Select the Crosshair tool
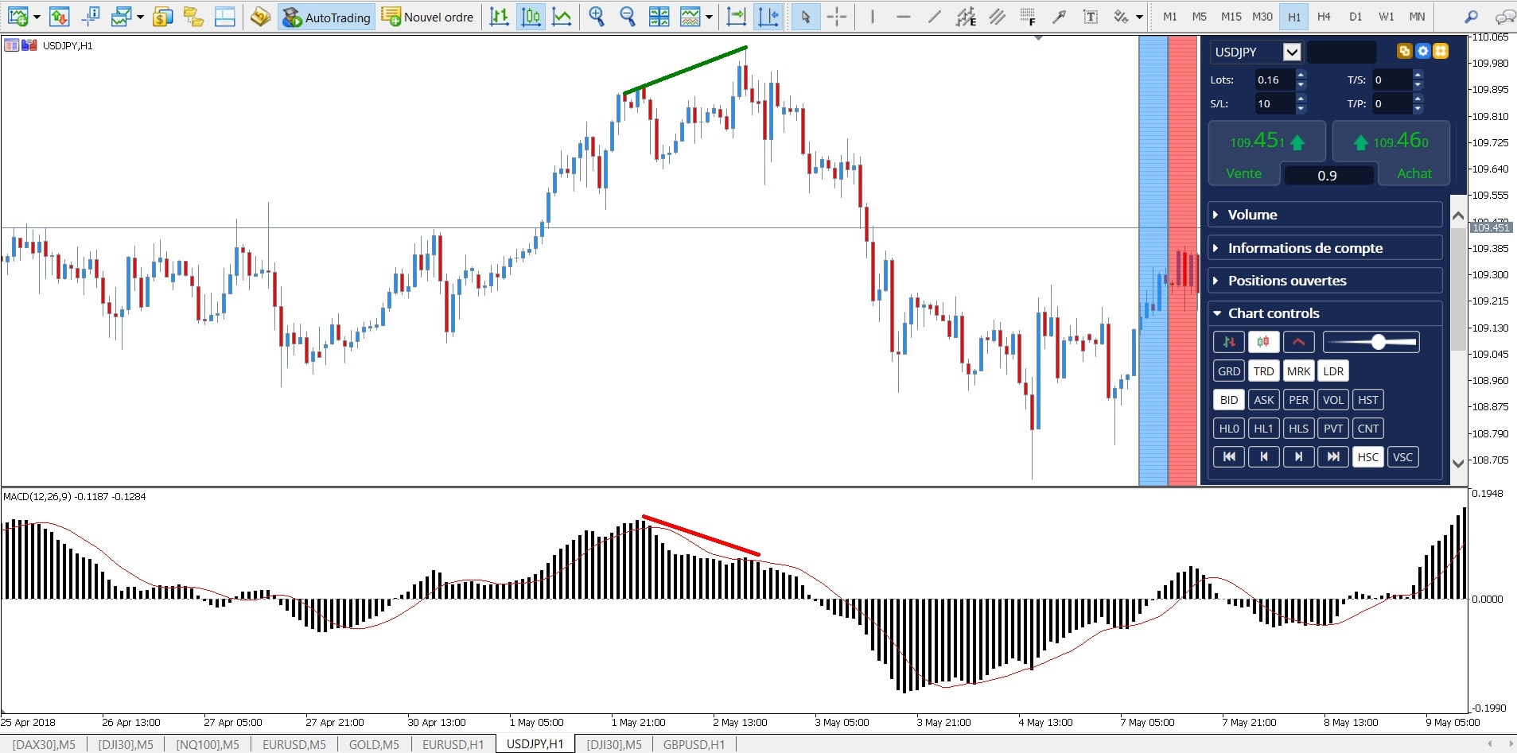 837,16
